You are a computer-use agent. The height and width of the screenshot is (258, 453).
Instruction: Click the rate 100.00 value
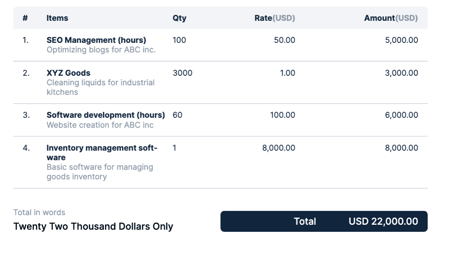(282, 115)
